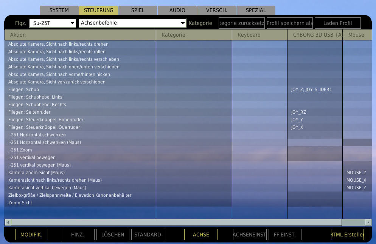Viewport: 376px width, 244px height.
Task: Switch to the SPEZIAL tab
Action: [256, 10]
